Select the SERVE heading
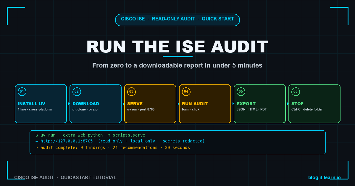This screenshot has width=355, height=186. (x=135, y=104)
